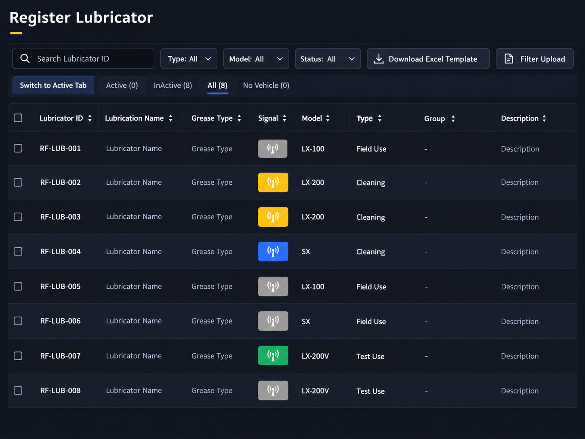The width and height of the screenshot is (585, 439).
Task: Click the gray signal icon for RF-LUB-008
Action: [273, 390]
